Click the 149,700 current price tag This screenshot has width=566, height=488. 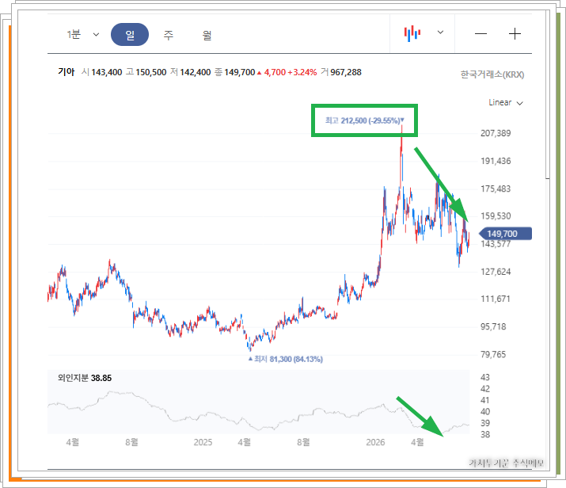click(x=505, y=234)
